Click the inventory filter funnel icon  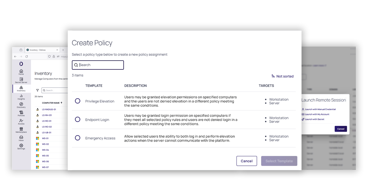point(38,90)
